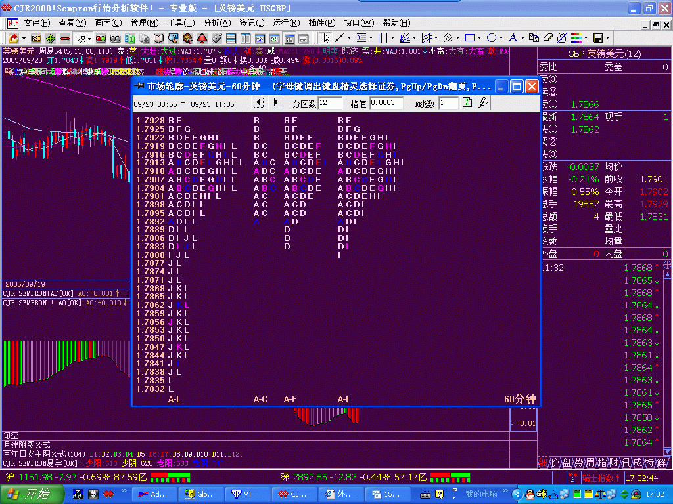The width and height of the screenshot is (673, 504).
Task: Click the magnifier search icon in toolbar
Action: coord(173,38)
